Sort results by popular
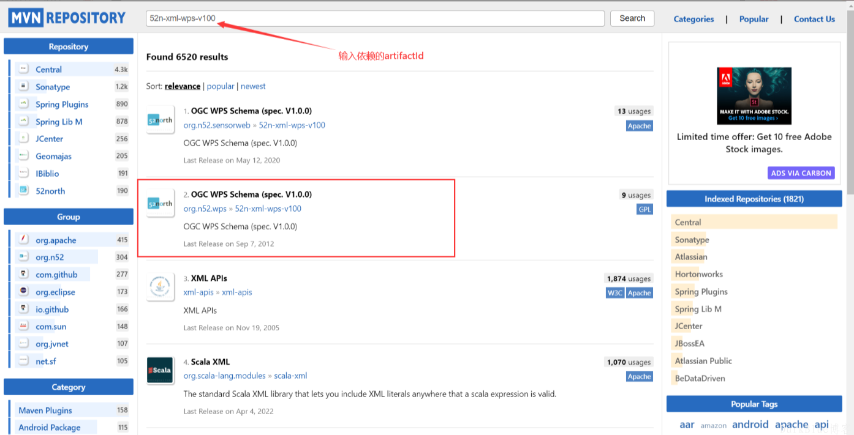The width and height of the screenshot is (854, 435). coord(221,86)
